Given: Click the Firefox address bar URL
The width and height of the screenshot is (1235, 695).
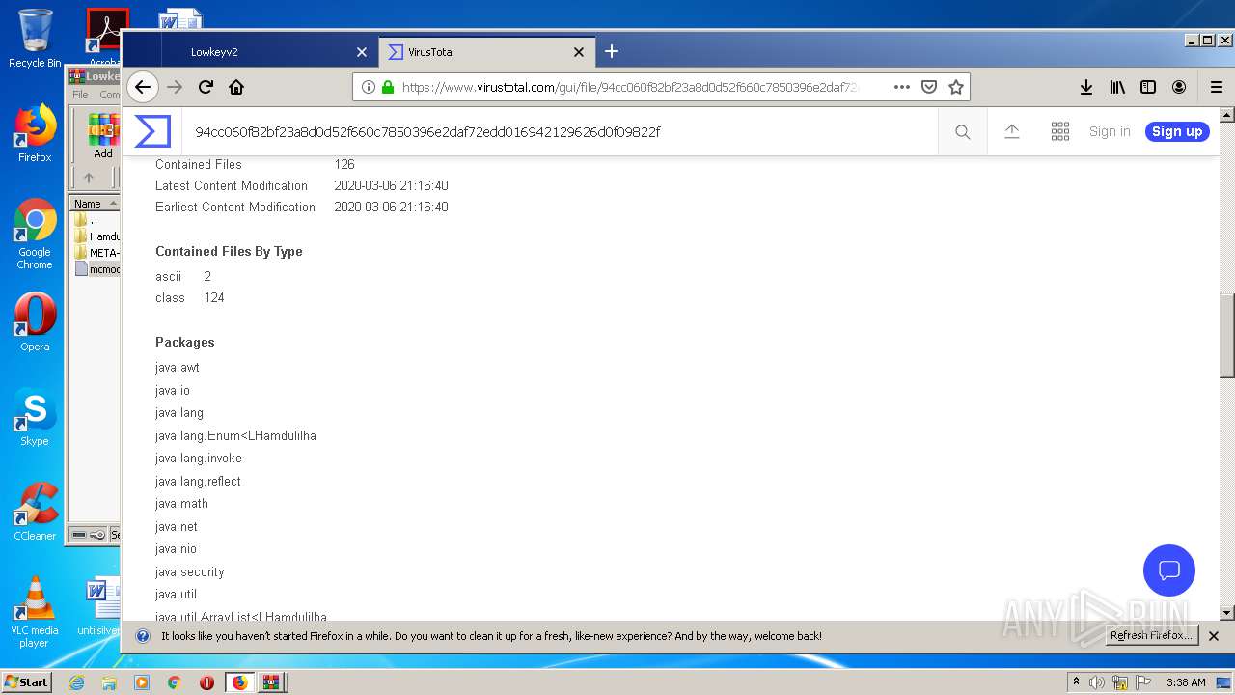Looking at the screenshot, I should pyautogui.click(x=629, y=87).
